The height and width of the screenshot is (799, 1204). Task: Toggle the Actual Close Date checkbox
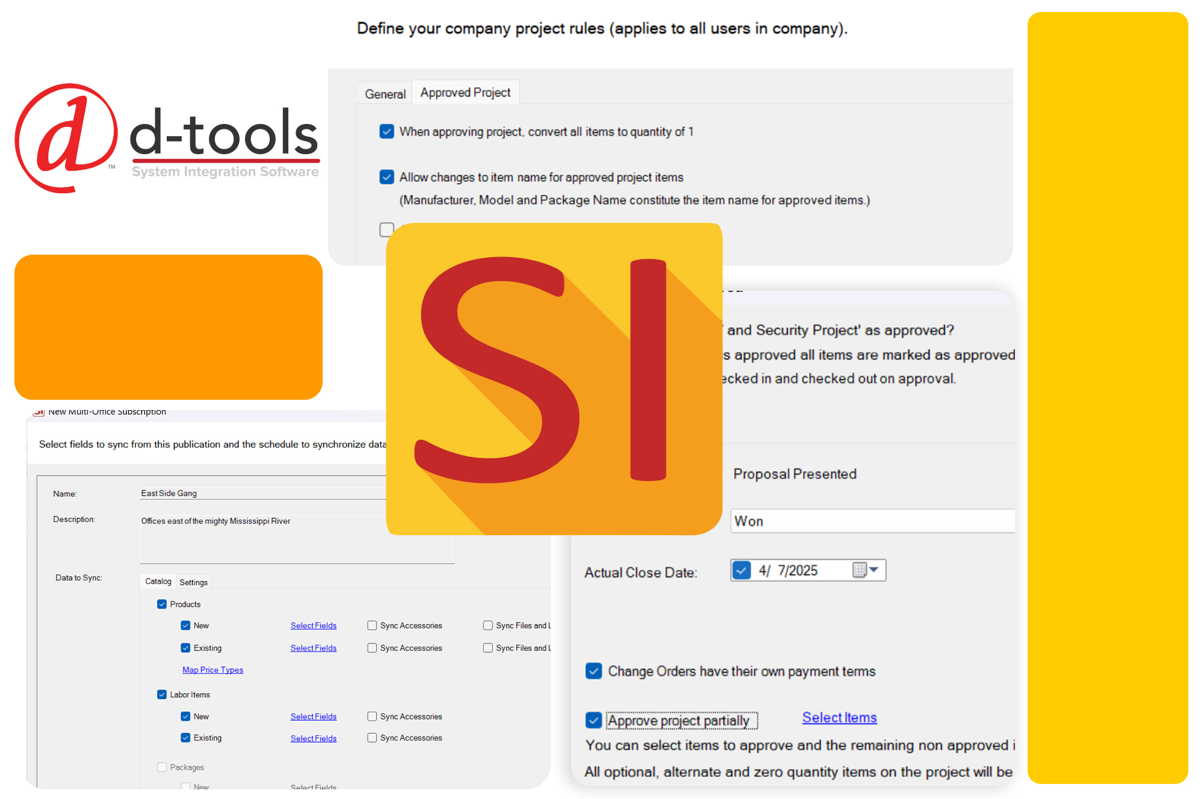(742, 570)
